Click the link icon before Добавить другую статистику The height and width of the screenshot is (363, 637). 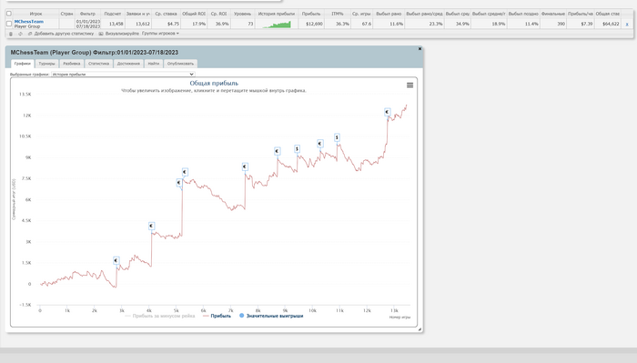(30, 34)
